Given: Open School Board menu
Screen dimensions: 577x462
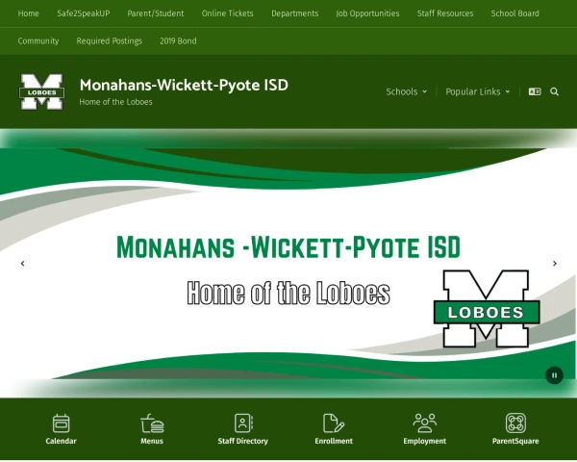Looking at the screenshot, I should 514,13.
